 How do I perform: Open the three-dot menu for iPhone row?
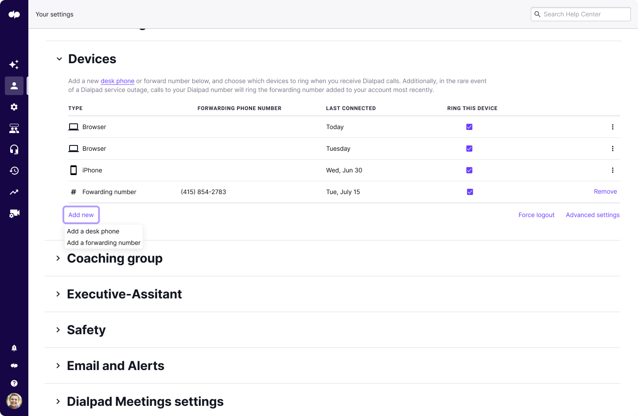(613, 170)
